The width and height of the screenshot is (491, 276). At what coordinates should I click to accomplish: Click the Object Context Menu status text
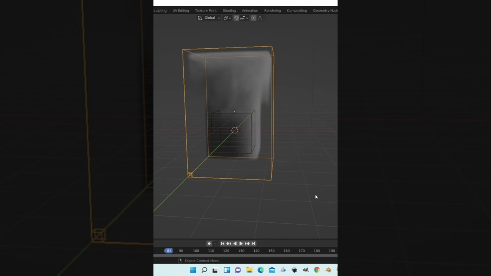point(202,261)
